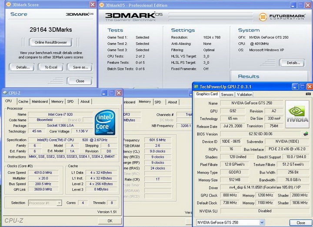This screenshot has height=227, width=313.
Task: Click the BIOS save chip icon in GPU-Z
Action: click(306, 134)
